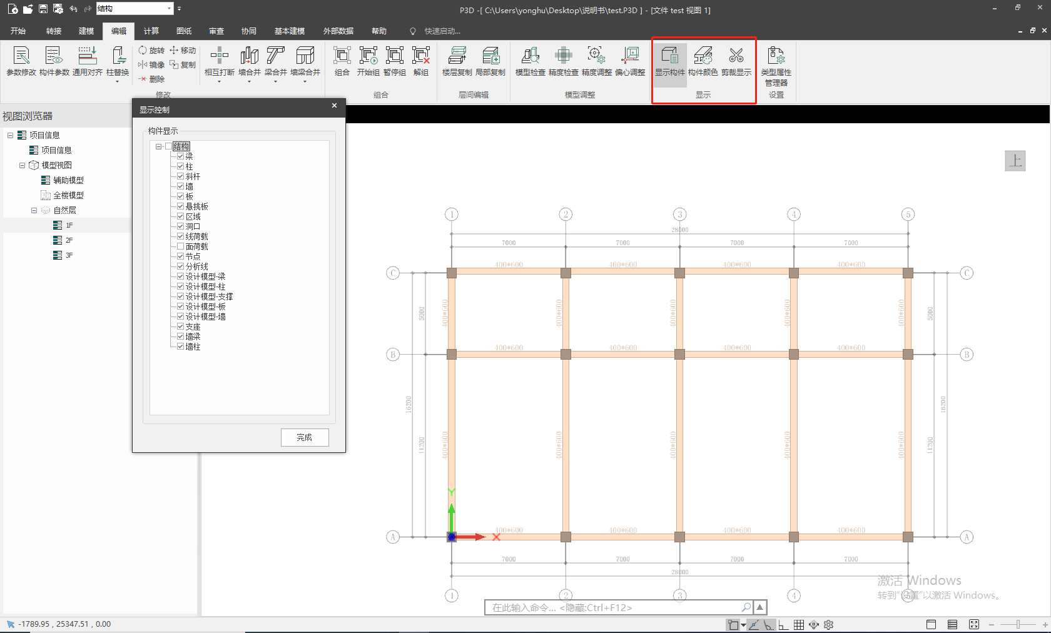Collapse the 结构 tree node in dialog
The height and width of the screenshot is (633, 1051).
[x=159, y=146]
